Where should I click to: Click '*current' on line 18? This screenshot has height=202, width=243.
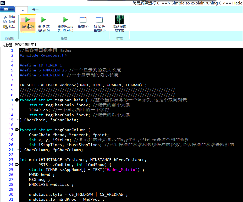pos(78,135)
